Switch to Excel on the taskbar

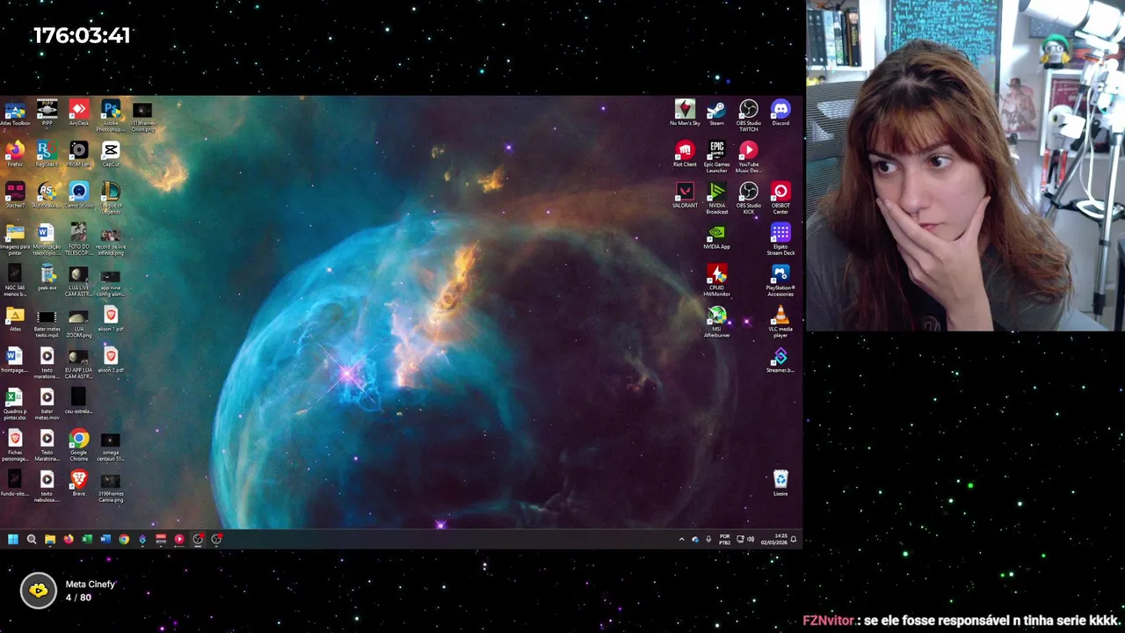pyautogui.click(x=87, y=539)
